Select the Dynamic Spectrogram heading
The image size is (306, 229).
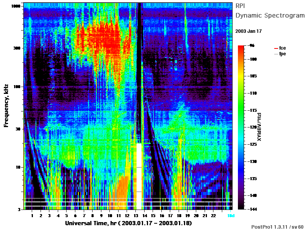coord(270,16)
